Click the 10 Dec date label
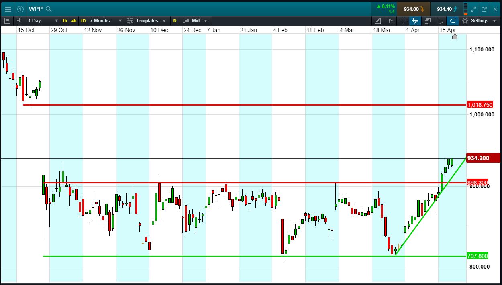 point(159,30)
